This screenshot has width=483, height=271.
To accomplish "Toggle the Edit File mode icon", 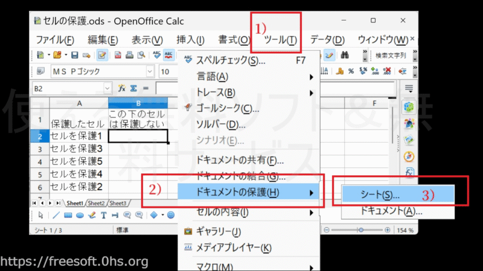I will 102,55.
